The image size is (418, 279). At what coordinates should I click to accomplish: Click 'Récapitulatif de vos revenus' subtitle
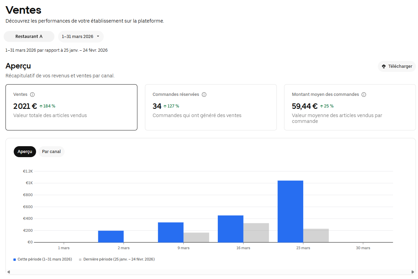(x=60, y=76)
